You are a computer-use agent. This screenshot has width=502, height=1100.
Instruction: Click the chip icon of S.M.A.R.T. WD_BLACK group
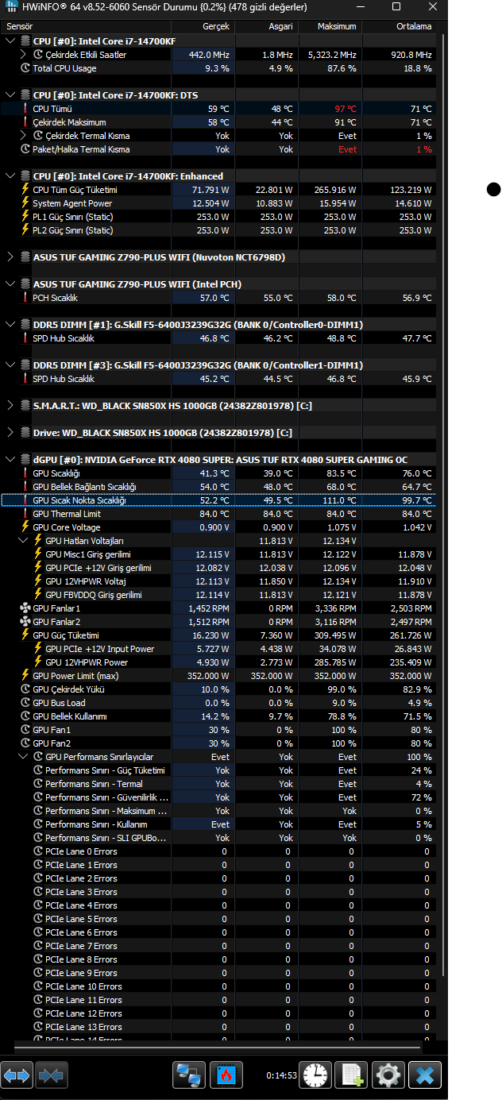[x=25, y=406]
